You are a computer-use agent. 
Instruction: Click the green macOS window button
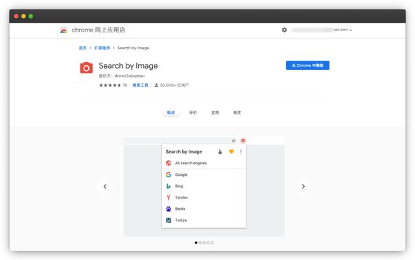[x=30, y=16]
